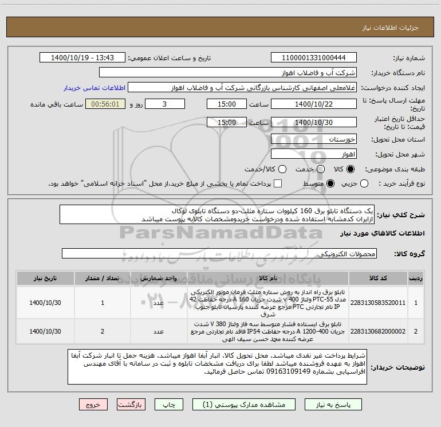The width and height of the screenshot is (441, 427).
Task: Choose متوسط purchase process type
Action: point(330,183)
